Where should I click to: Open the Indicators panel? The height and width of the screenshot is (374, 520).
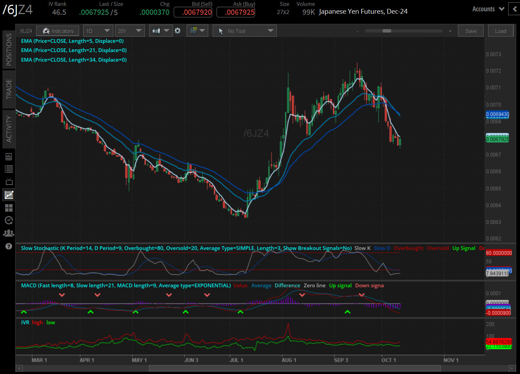point(58,31)
